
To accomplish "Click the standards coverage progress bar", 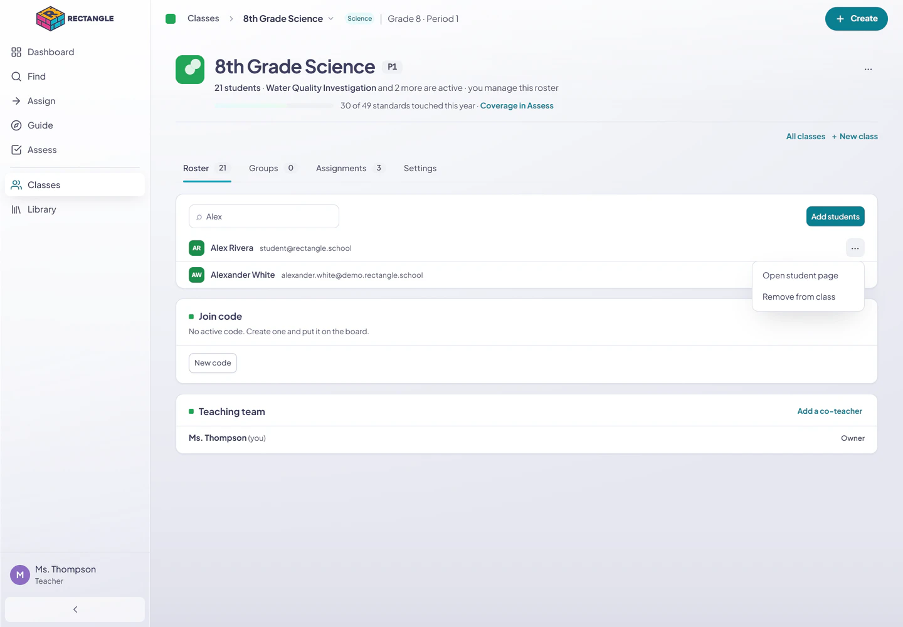I will pyautogui.click(x=274, y=106).
